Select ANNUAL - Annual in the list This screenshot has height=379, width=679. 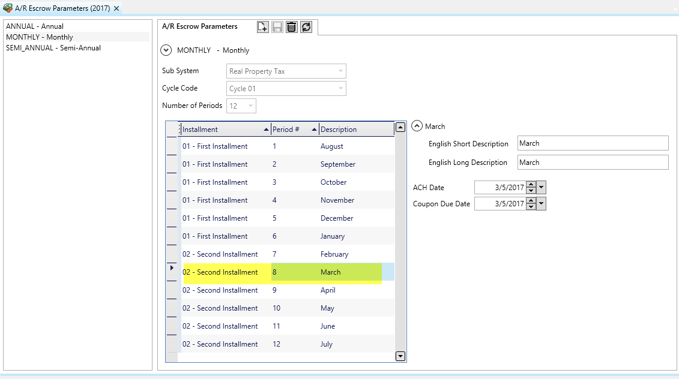tap(35, 26)
